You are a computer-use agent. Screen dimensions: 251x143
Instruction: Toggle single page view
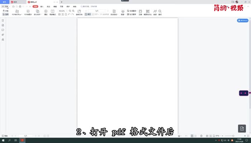point(88,14)
